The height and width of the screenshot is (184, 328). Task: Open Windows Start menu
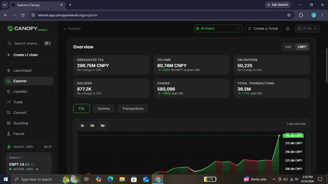6,179
